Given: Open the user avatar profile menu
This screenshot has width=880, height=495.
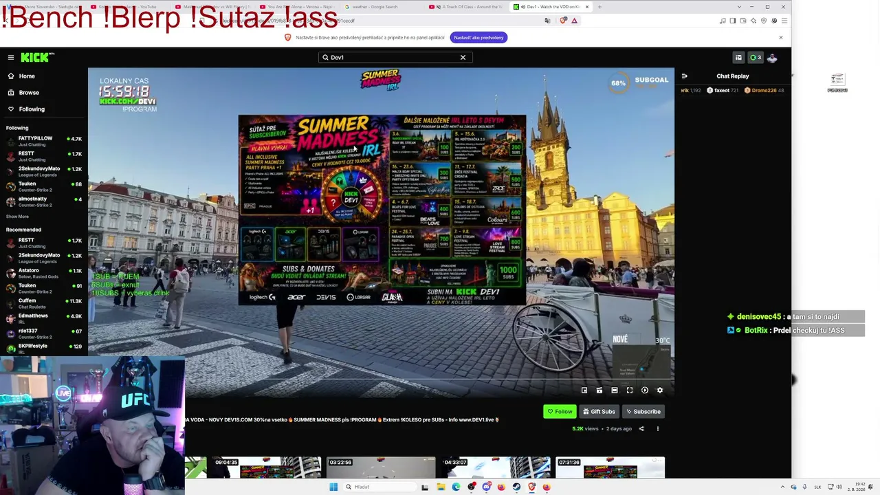Looking at the screenshot, I should click(x=772, y=58).
